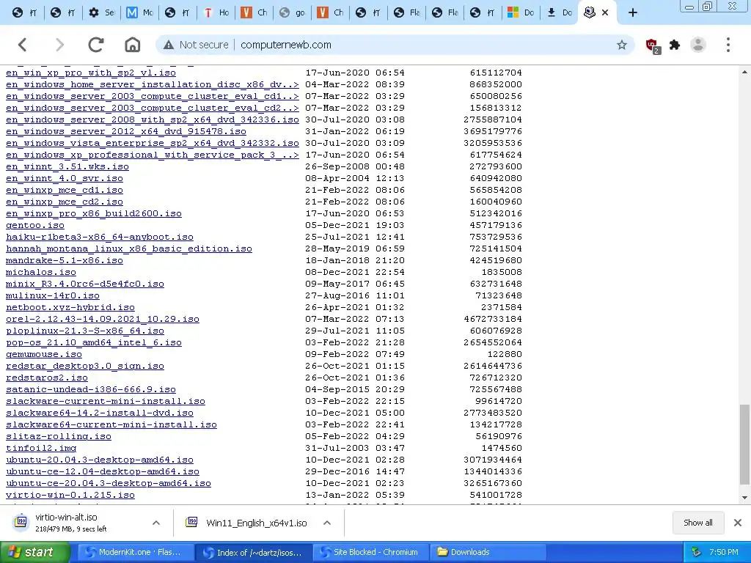Download en_winxp_mce_cd1.iso
Image resolution: width=751 pixels, height=563 pixels.
point(65,190)
